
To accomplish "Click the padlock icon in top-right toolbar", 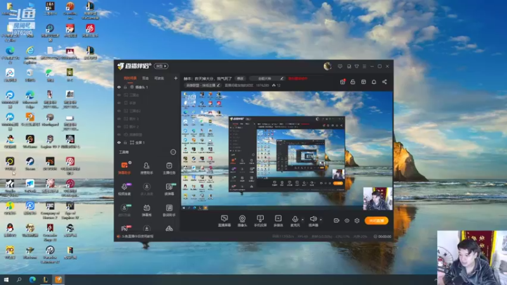I will [353, 82].
